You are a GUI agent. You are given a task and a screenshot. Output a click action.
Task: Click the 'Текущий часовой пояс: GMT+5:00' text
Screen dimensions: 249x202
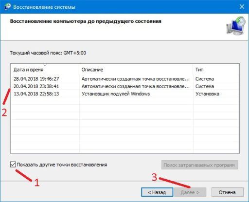[48, 53]
